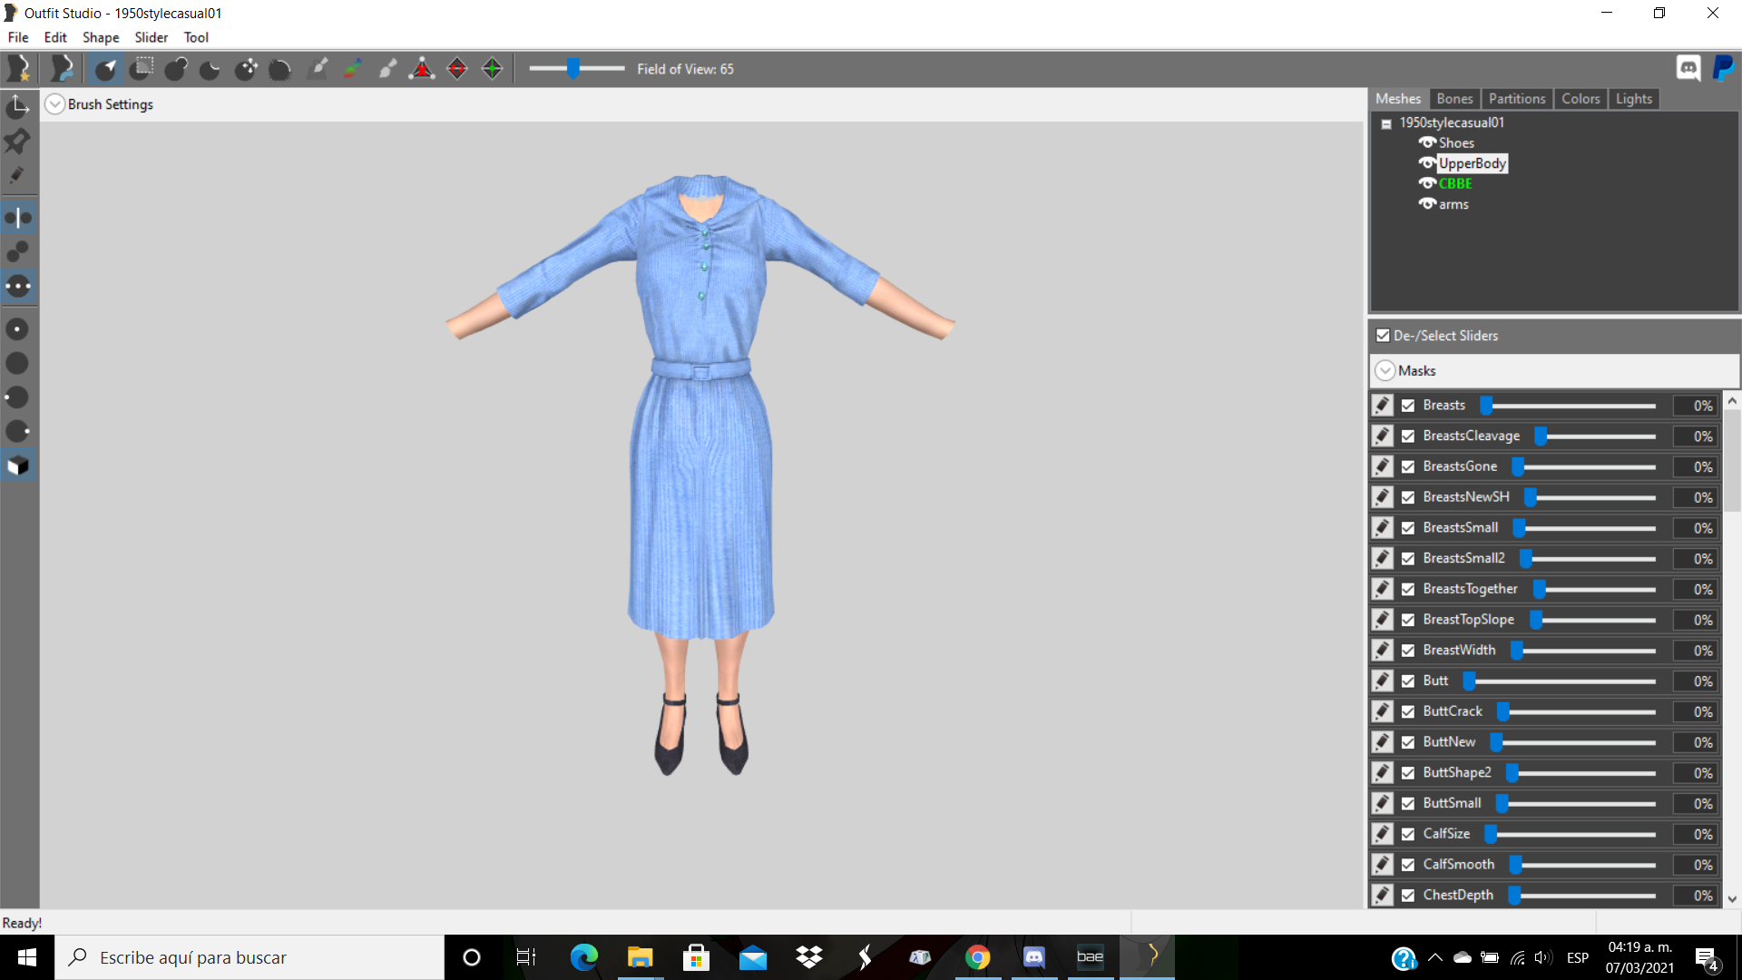Select the Weight Paint brush
This screenshot has height=980, width=1742.
point(318,69)
